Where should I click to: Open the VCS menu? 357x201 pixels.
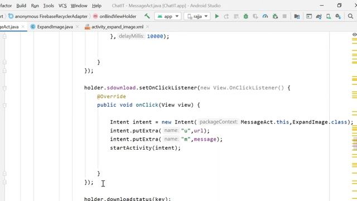(62, 6)
